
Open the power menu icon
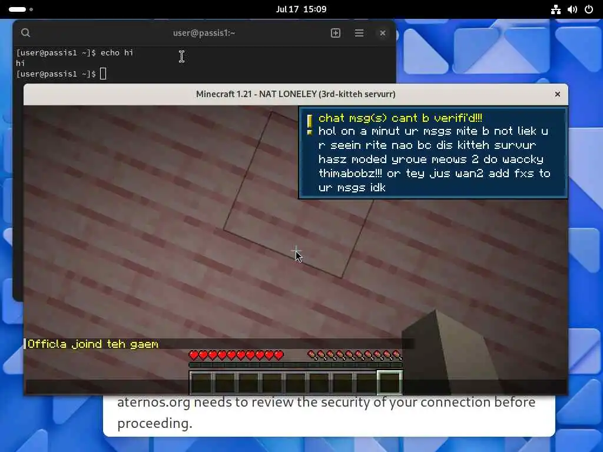pos(589,9)
